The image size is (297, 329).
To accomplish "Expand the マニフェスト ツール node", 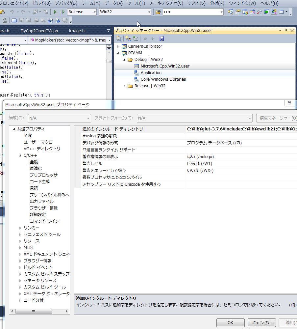I will coord(20,234).
